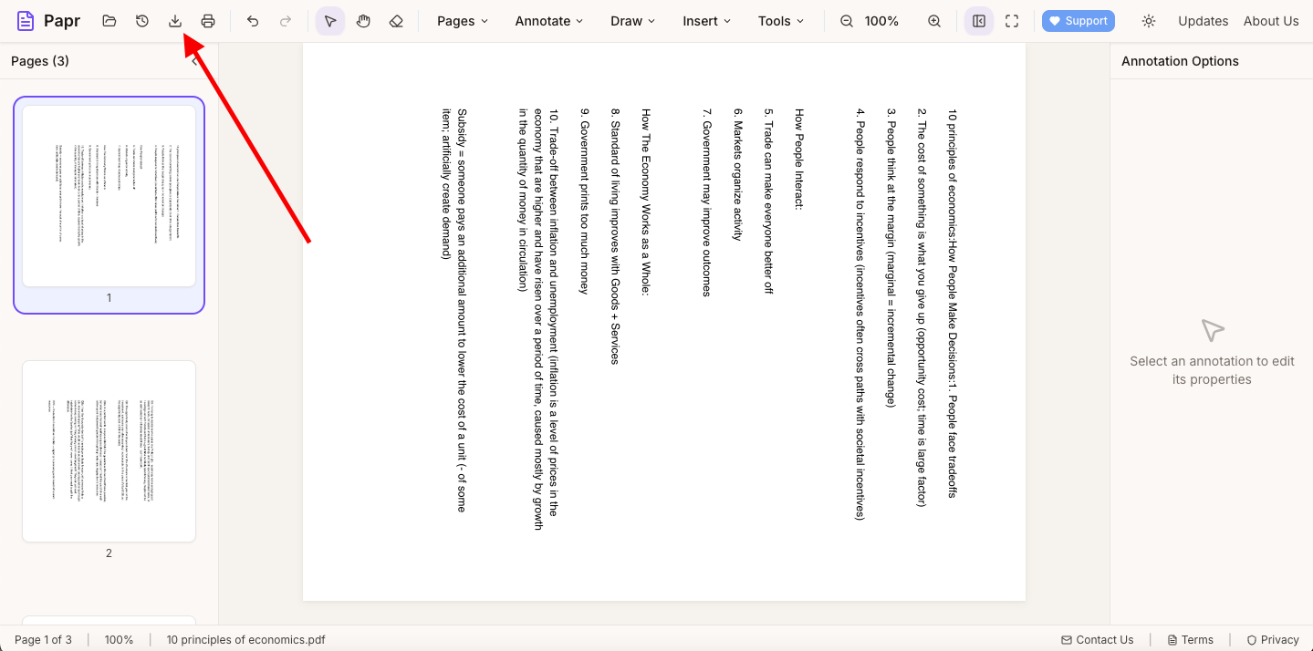Open the Insert menu
Viewport: 1313px width, 651px height.
pos(705,20)
